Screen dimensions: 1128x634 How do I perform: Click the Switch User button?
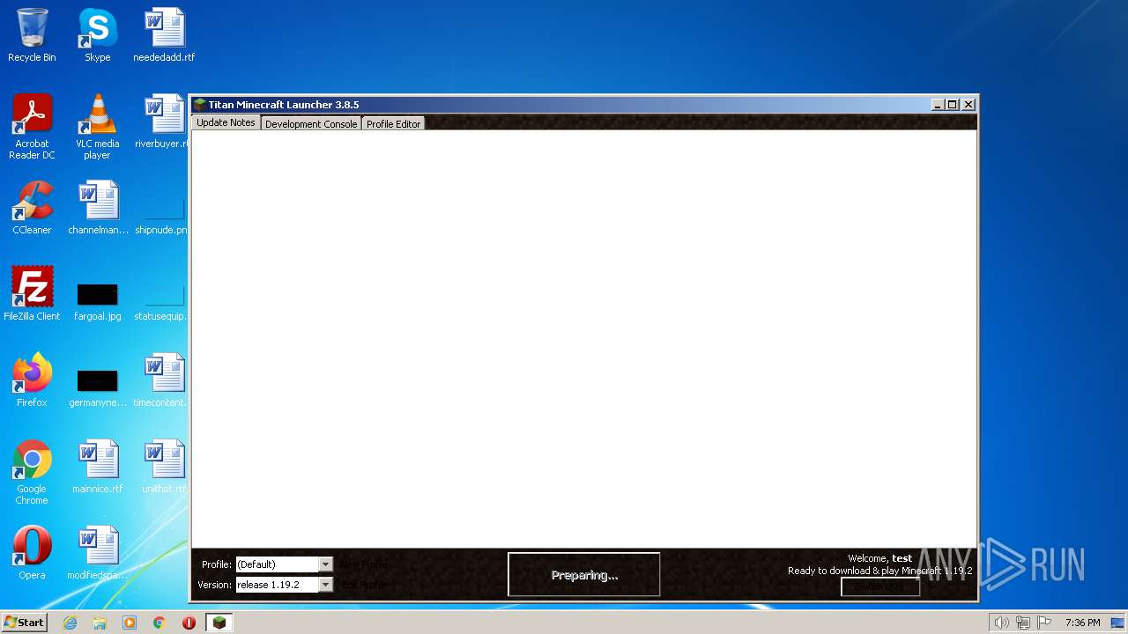click(880, 586)
